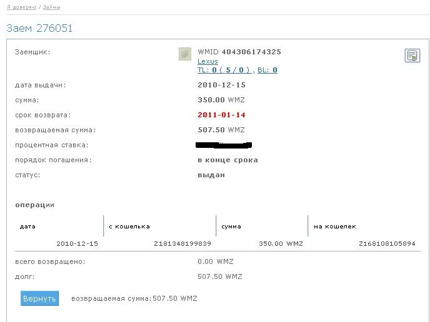
Task: Click red due date 2011-01-14
Action: pyautogui.click(x=222, y=115)
